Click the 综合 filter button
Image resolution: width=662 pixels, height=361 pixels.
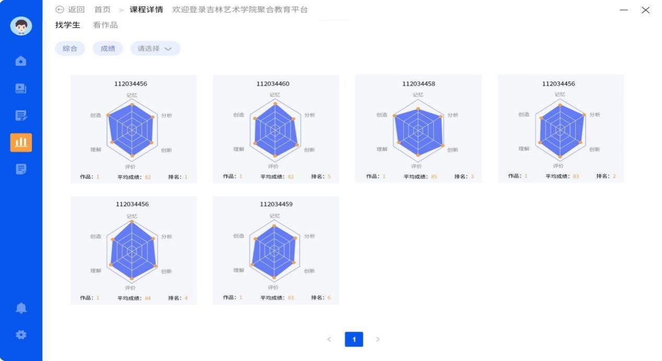pos(70,49)
